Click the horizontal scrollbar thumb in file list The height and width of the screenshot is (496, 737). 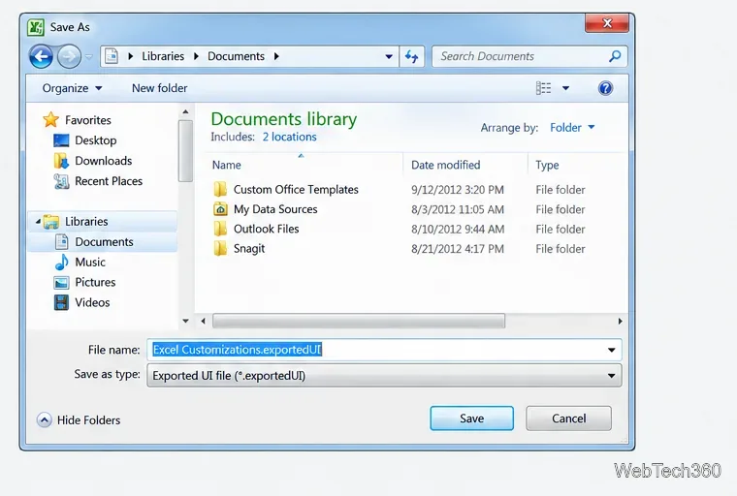click(x=359, y=322)
